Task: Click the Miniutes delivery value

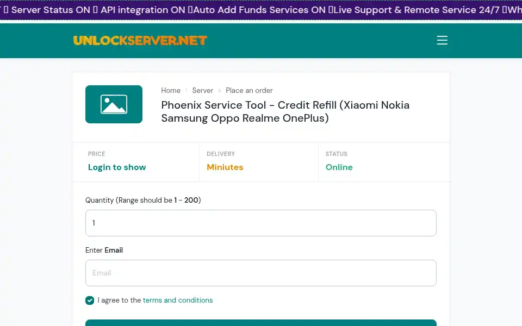Action: pos(225,167)
